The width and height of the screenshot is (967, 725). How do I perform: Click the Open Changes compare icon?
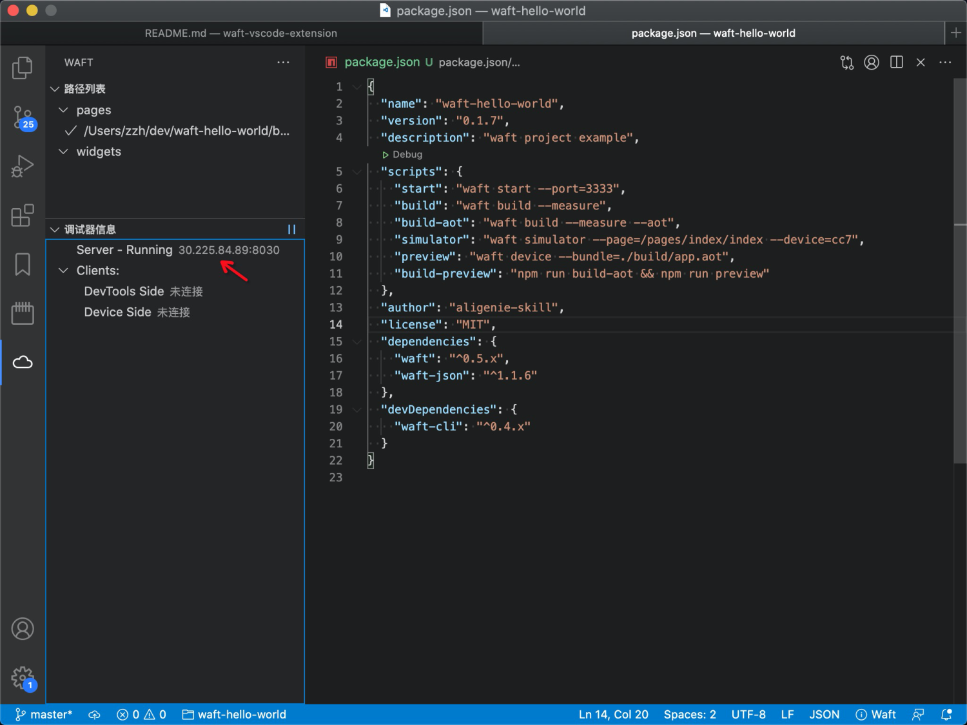[846, 63]
